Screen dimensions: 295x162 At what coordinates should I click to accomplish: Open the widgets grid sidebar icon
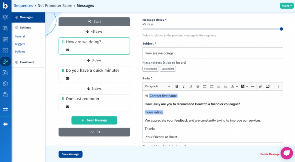(5, 50)
